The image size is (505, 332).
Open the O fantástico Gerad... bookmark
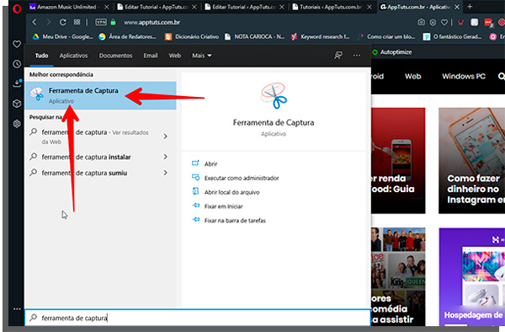tap(452, 37)
